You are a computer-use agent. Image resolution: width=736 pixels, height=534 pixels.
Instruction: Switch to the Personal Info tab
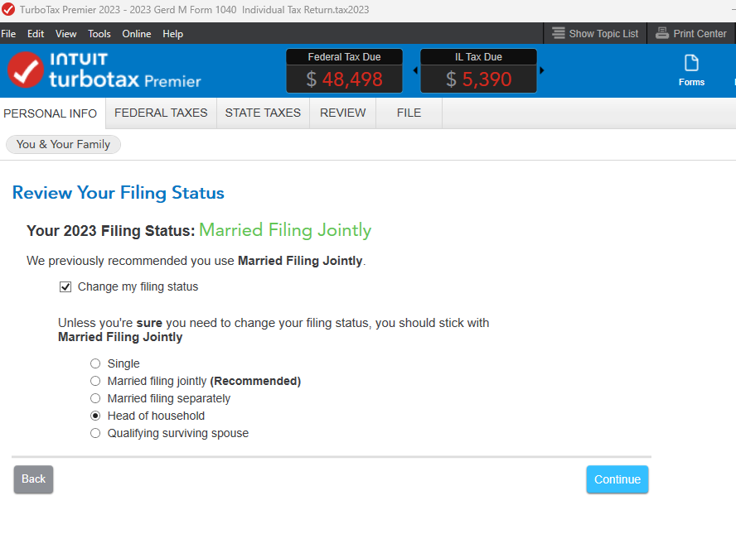point(51,113)
